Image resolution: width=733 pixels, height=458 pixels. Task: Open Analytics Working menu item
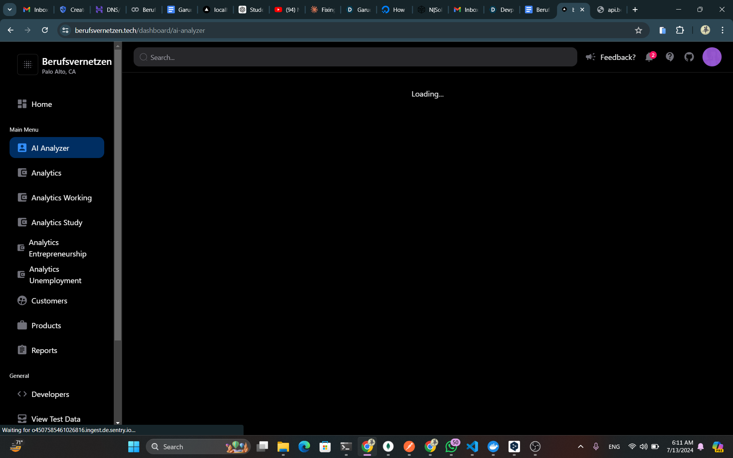61,198
